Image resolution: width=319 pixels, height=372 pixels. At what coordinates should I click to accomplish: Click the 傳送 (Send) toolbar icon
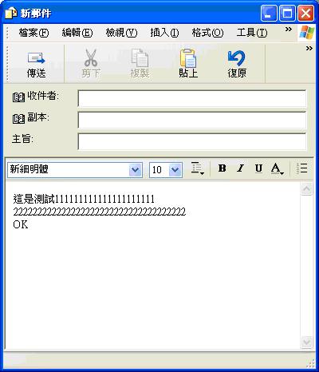[36, 58]
